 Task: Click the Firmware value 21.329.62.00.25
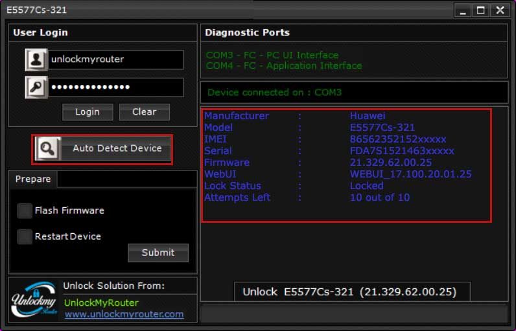point(391,163)
